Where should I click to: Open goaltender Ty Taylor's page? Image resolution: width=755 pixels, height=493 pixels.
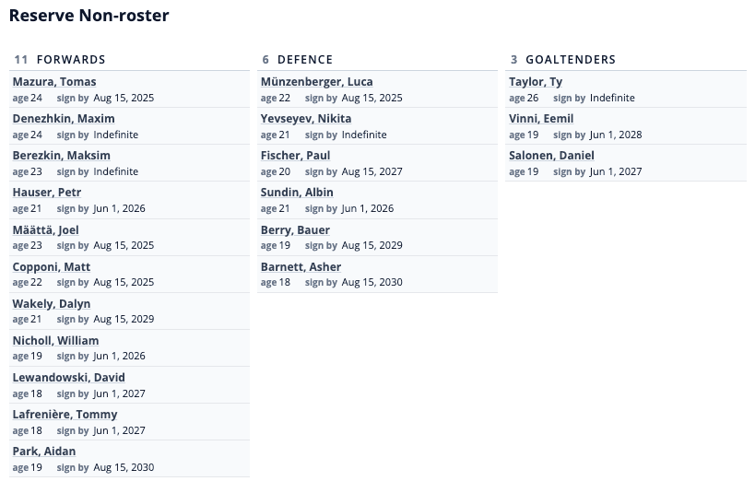[x=536, y=82]
